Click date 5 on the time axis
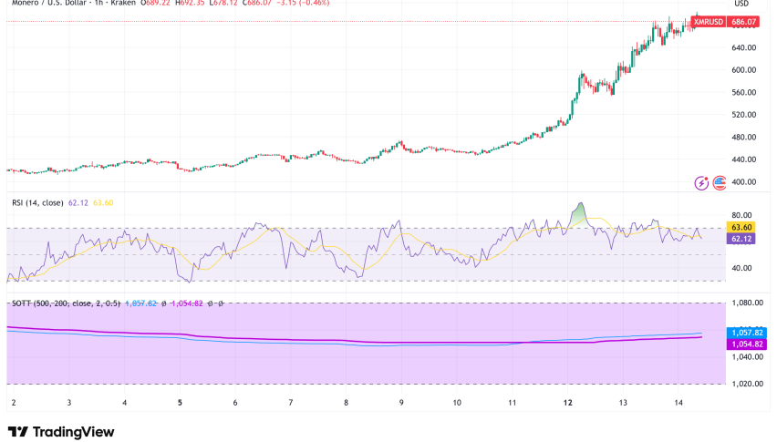The width and height of the screenshot is (777, 442). [180, 402]
